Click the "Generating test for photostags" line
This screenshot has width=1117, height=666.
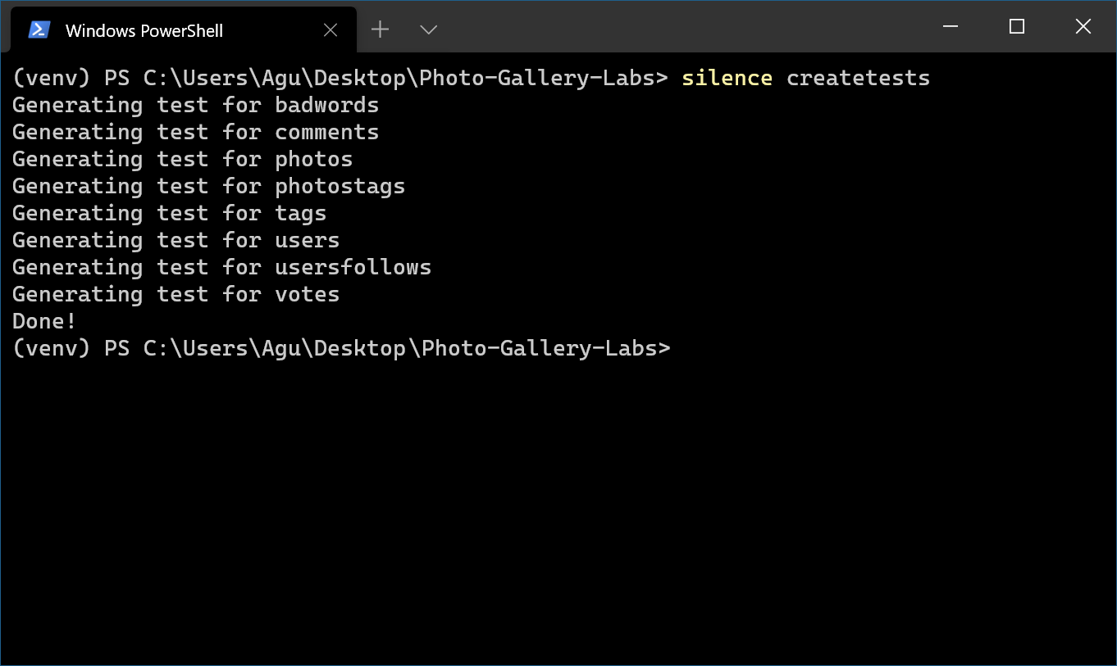pos(208,185)
